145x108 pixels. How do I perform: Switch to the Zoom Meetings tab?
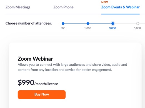pos(18,7)
